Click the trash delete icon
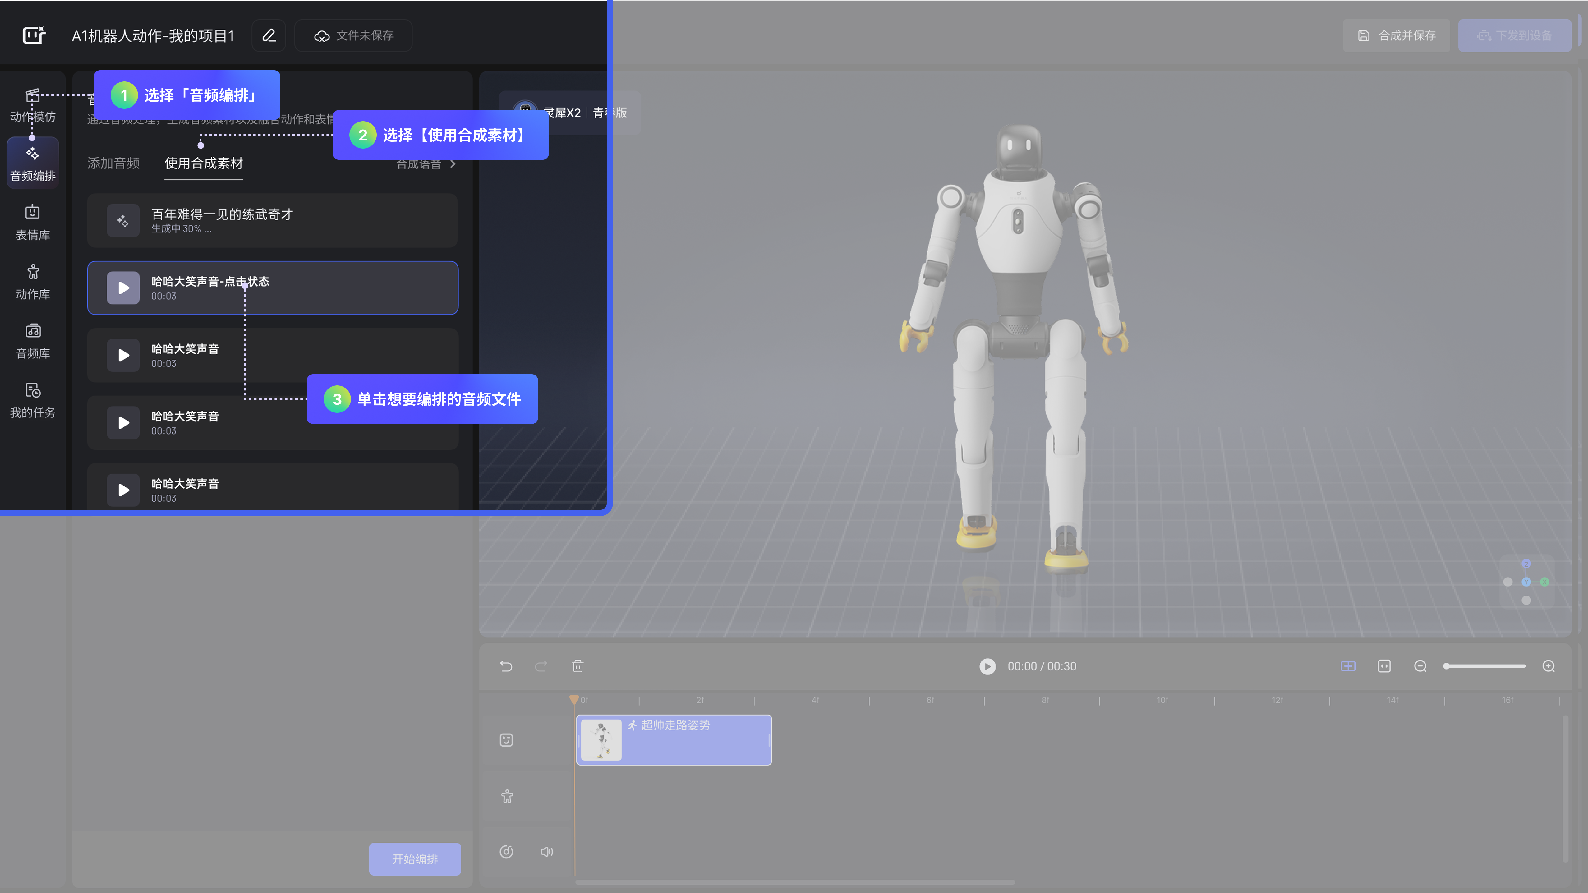Image resolution: width=1588 pixels, height=893 pixels. [x=578, y=666]
